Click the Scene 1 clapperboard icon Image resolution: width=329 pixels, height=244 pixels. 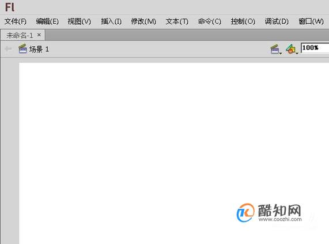[22, 48]
